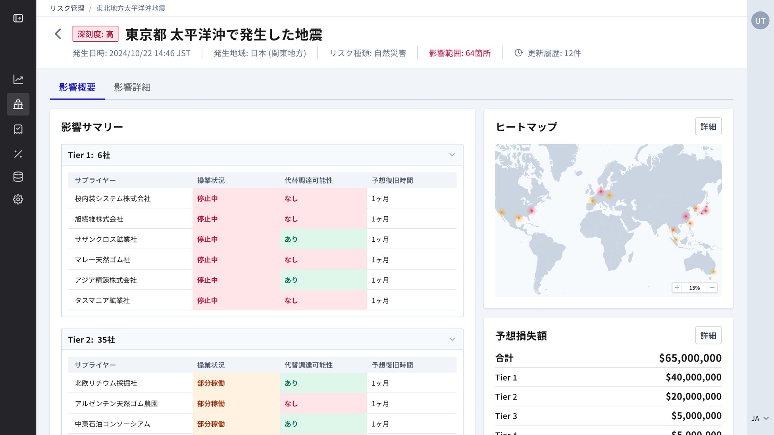Click the heatmap 詳細 button
Image resolution: width=774 pixels, height=435 pixels.
click(708, 127)
